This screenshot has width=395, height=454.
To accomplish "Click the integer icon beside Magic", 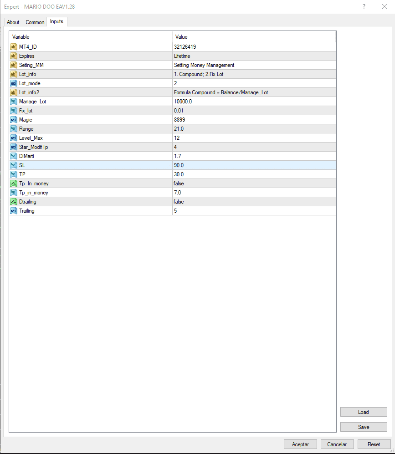I will point(14,120).
